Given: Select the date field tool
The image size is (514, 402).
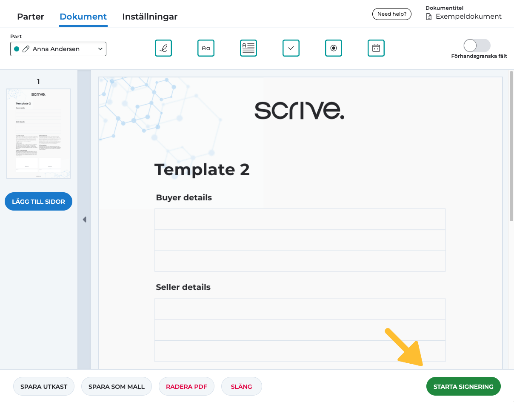Looking at the screenshot, I should point(376,48).
